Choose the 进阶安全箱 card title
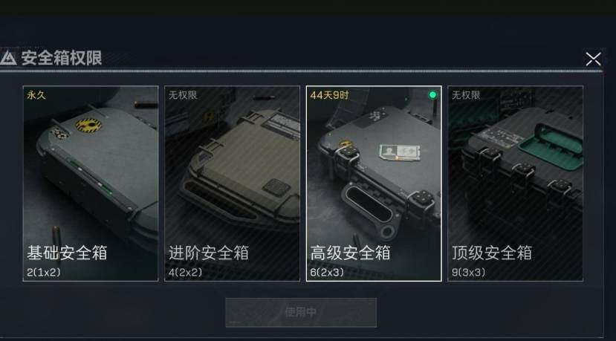 coord(209,252)
